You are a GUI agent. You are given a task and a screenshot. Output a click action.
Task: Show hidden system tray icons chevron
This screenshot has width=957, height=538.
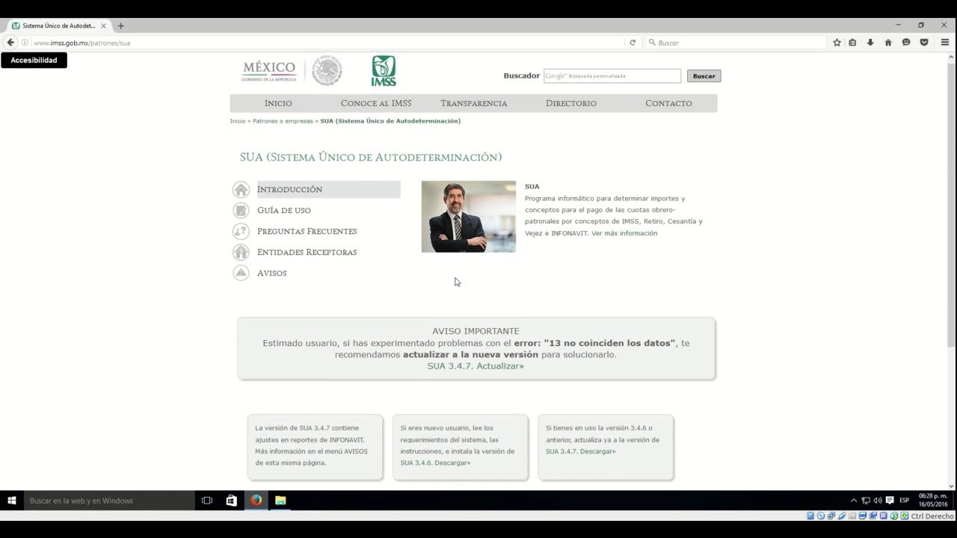click(854, 501)
